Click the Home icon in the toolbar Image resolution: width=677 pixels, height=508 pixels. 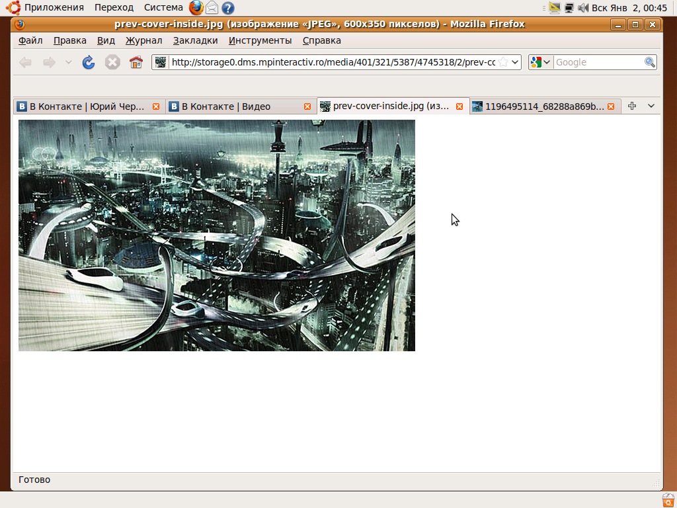136,62
